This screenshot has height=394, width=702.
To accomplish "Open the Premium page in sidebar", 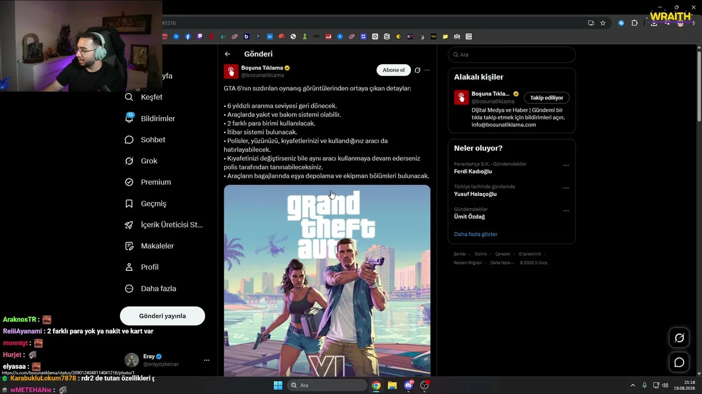I will point(148,182).
